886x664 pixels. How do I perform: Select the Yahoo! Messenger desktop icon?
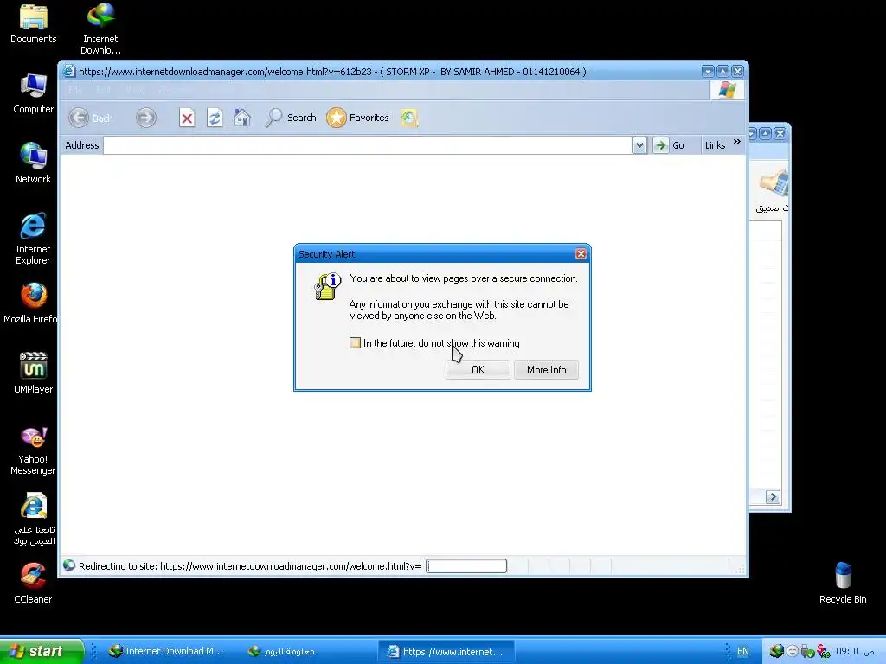[34, 451]
